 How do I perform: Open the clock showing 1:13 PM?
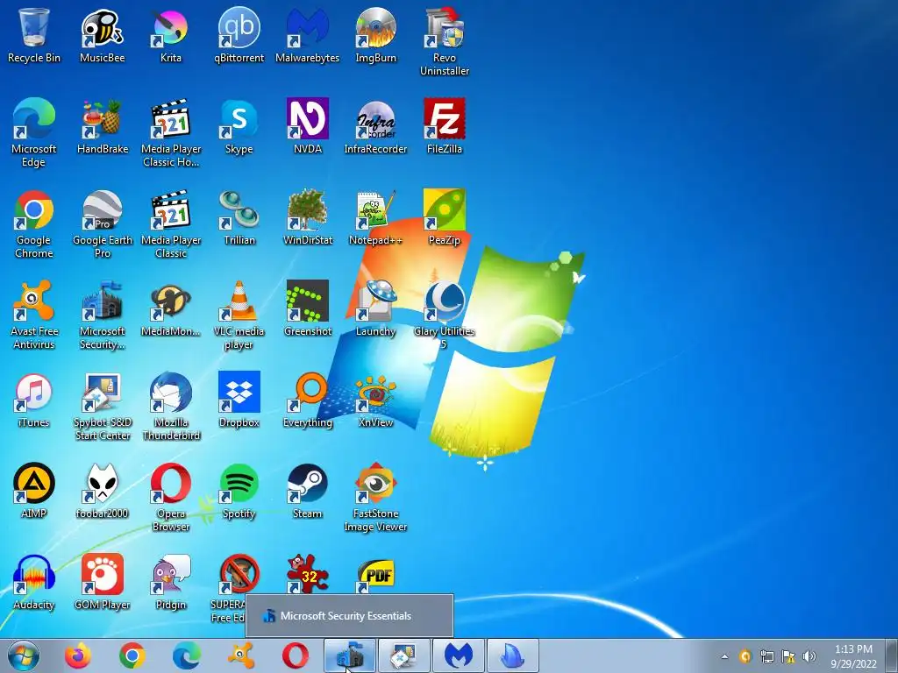point(853,656)
